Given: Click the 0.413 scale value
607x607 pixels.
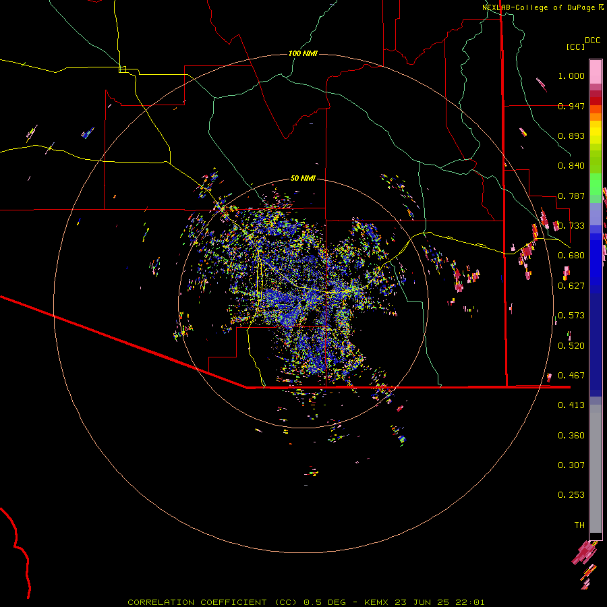Looking at the screenshot, I should [x=571, y=405].
